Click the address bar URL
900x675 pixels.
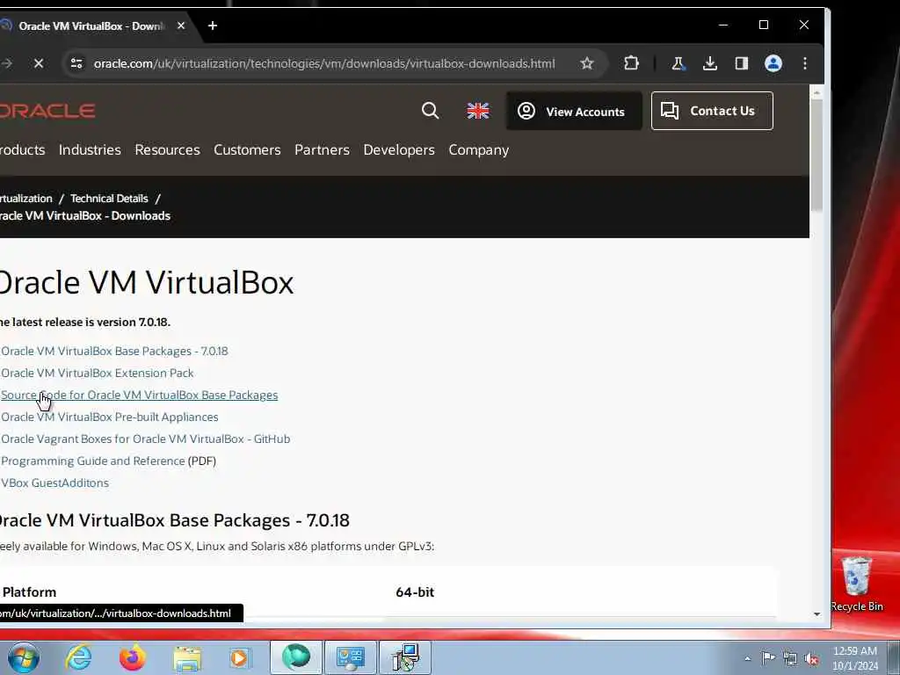pos(324,63)
